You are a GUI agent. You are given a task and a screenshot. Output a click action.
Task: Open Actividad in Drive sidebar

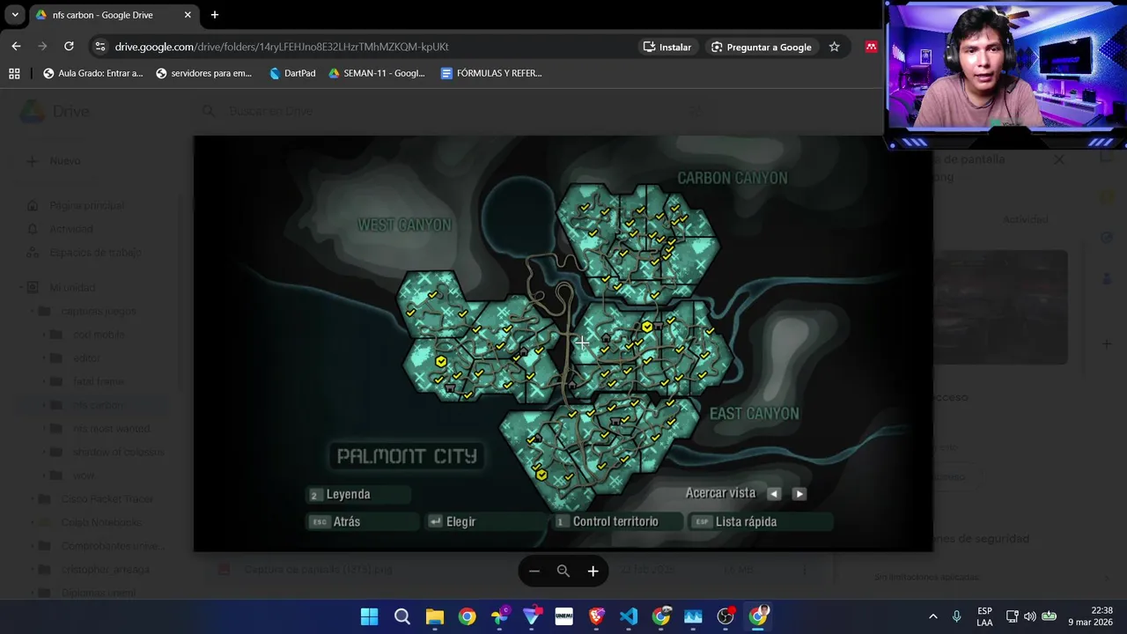coord(70,229)
